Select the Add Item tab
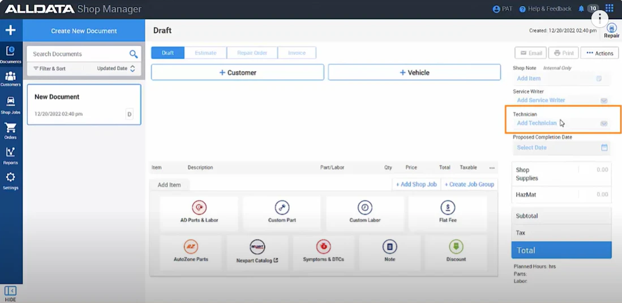This screenshot has width=622, height=303. [169, 185]
